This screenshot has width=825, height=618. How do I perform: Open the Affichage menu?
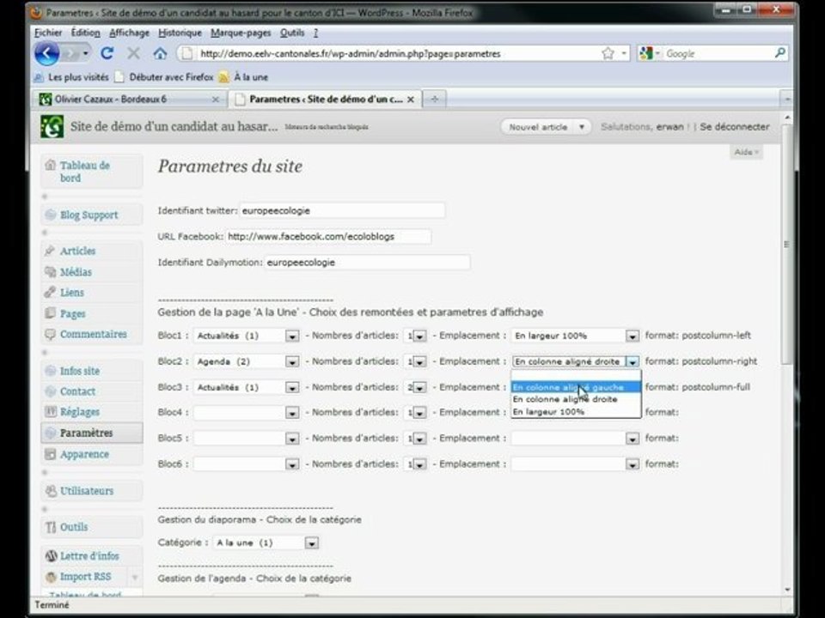[129, 33]
